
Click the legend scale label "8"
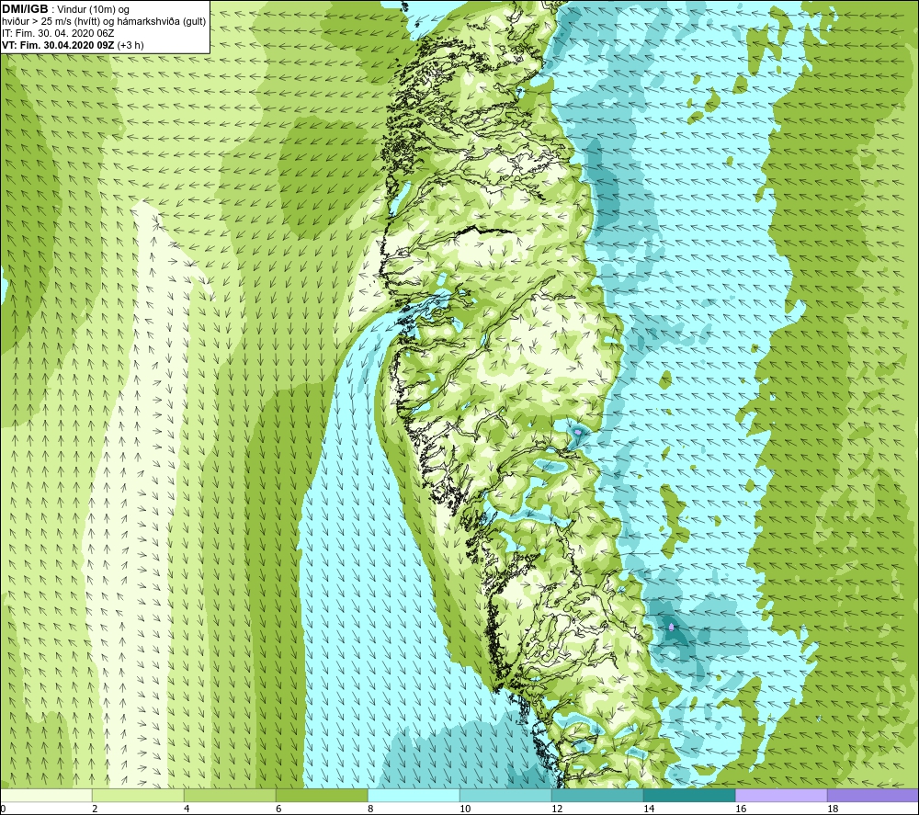[370, 809]
